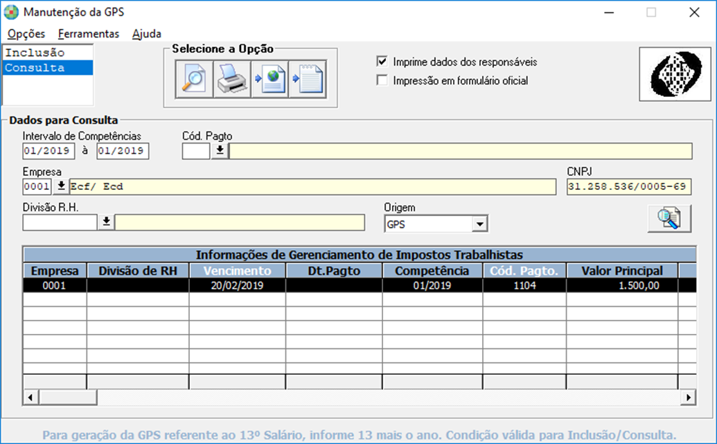
Task: Click the Divisão R.H. description field
Action: coord(240,222)
